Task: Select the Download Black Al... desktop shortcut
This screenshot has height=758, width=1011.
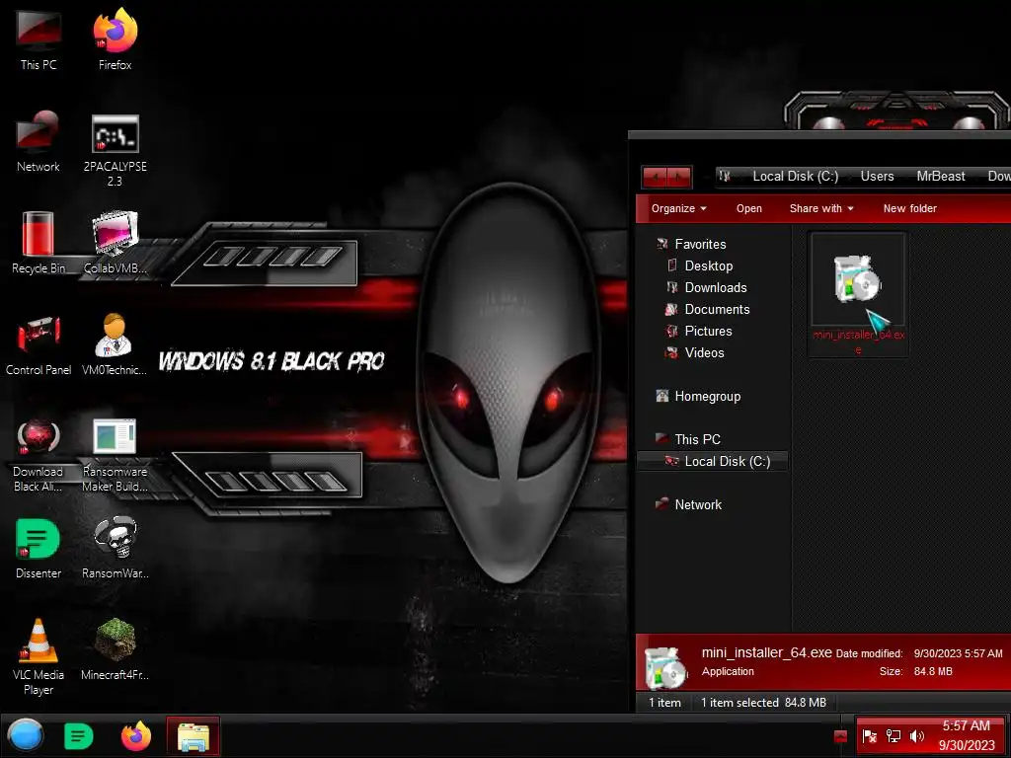Action: point(39,455)
